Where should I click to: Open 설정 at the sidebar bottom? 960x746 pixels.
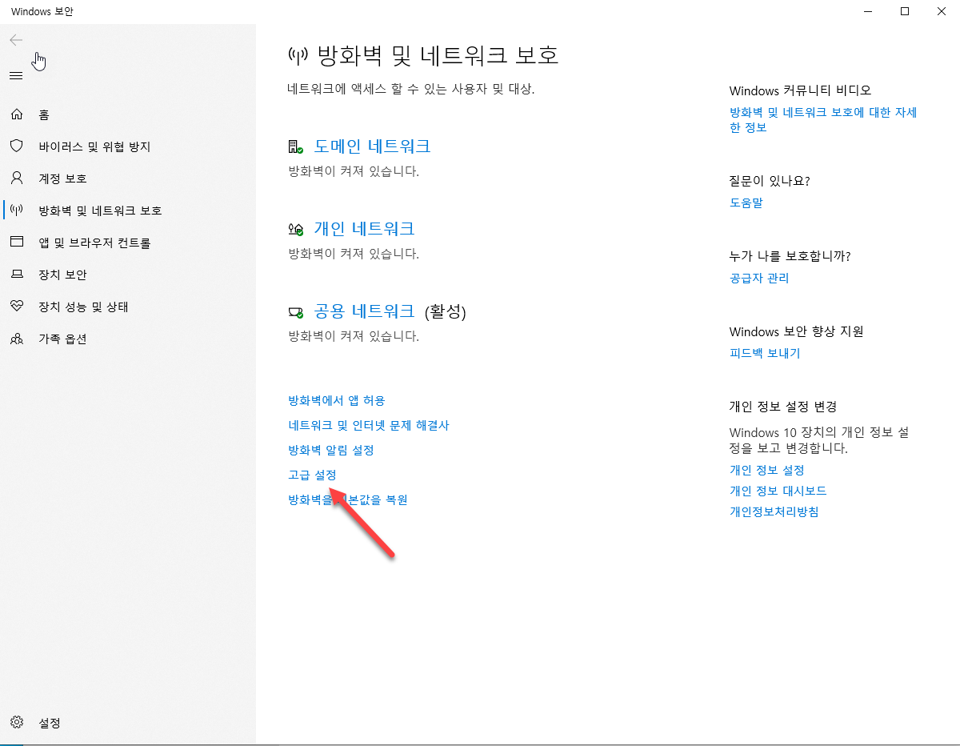pyautogui.click(x=50, y=723)
